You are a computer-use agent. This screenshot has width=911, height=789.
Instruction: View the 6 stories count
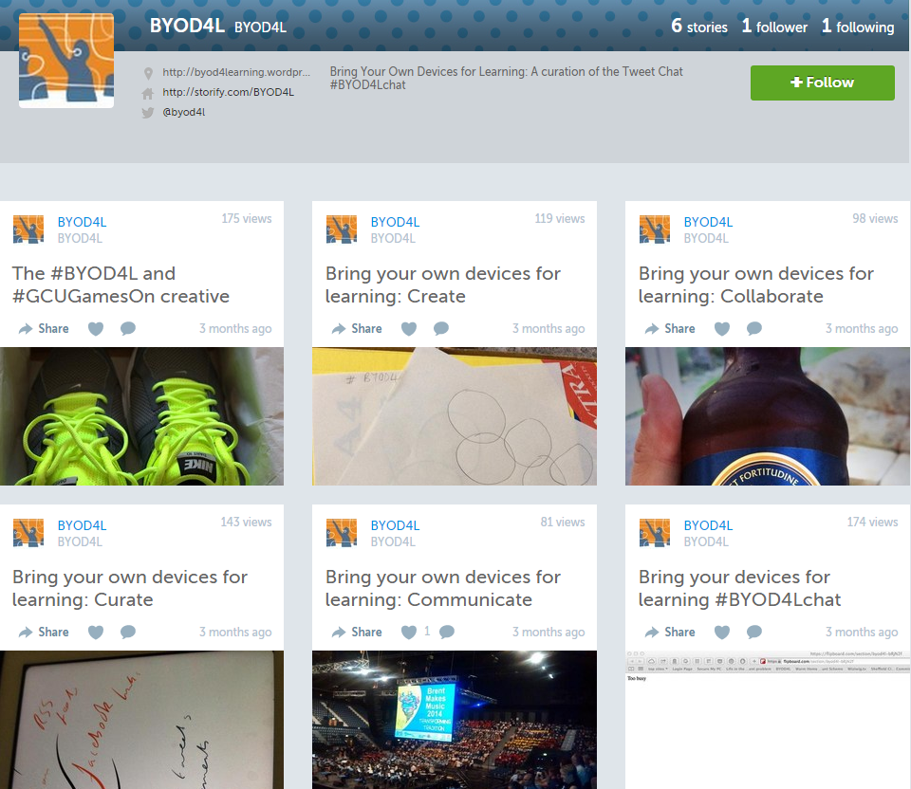pyautogui.click(x=699, y=27)
